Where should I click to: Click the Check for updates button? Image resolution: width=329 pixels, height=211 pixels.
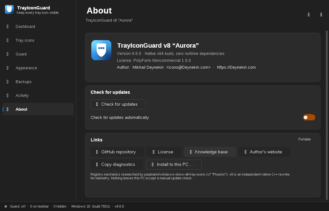coord(118,104)
